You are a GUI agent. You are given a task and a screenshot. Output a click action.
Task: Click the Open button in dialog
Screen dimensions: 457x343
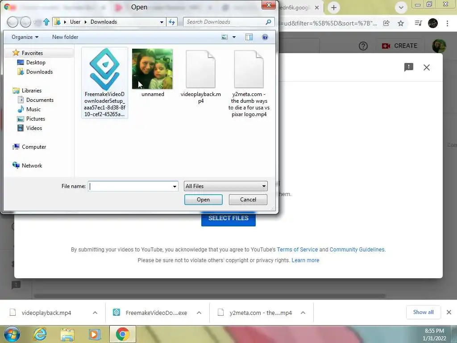point(203,200)
